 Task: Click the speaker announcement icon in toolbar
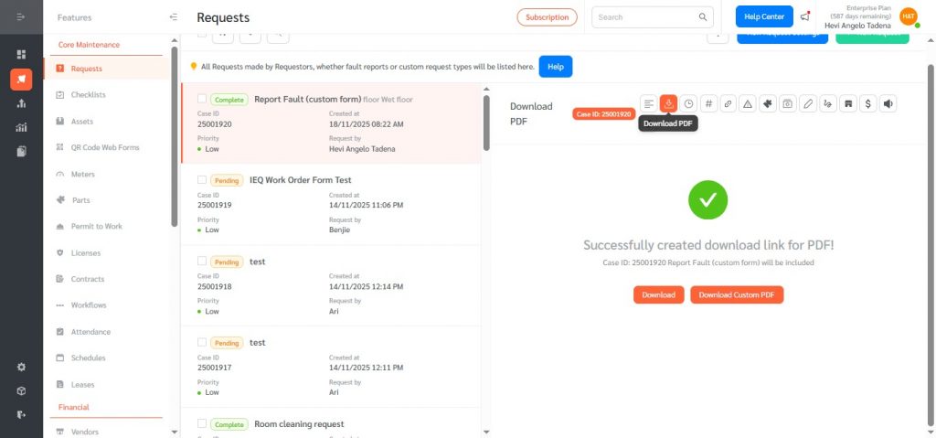888,104
